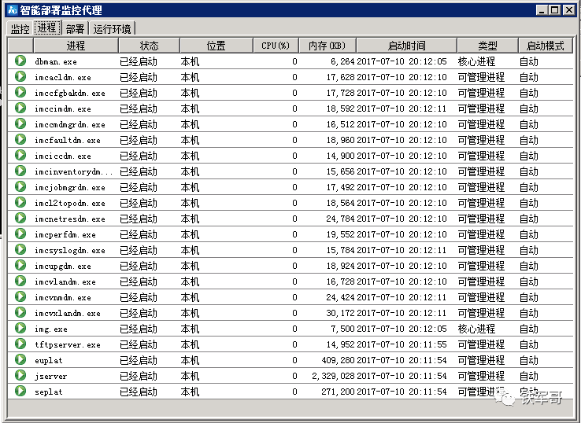581x423 pixels.
Task: Select the seplat process name
Action: click(x=48, y=392)
